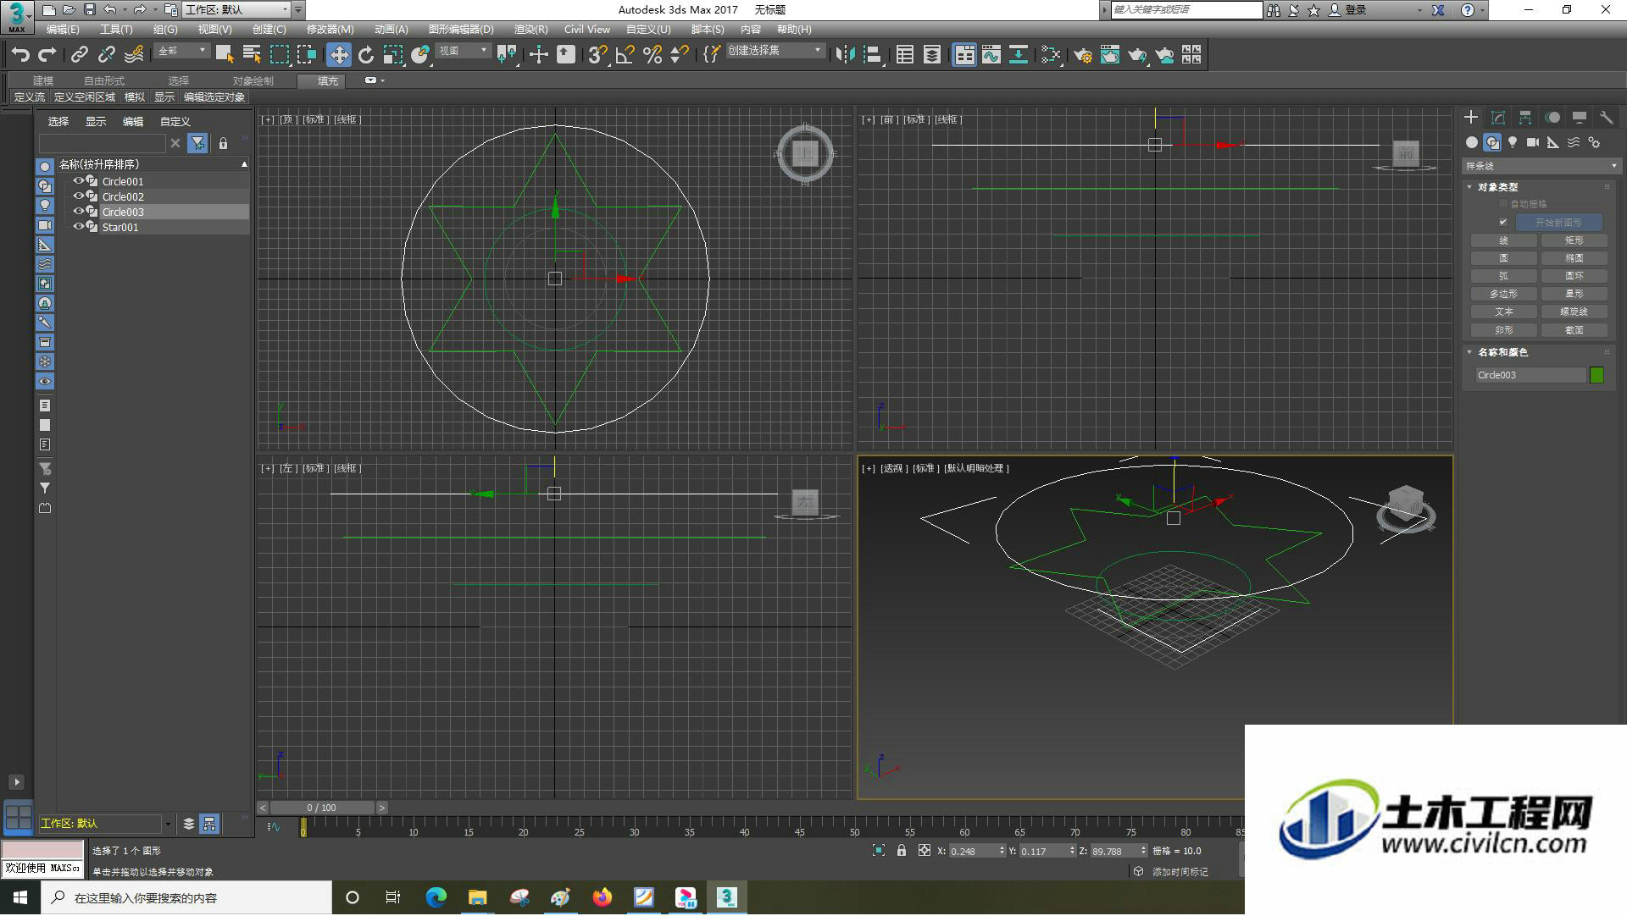The image size is (1627, 916).
Task: Click the Select and Move tool
Action: [339, 55]
